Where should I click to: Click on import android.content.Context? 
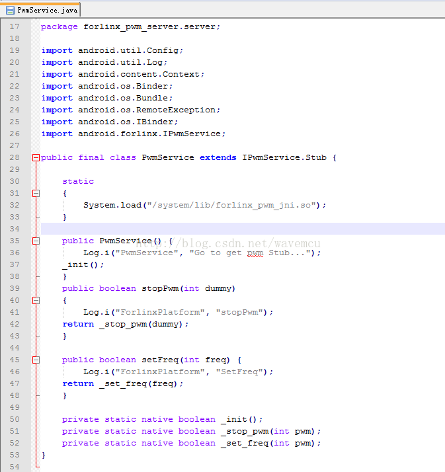click(123, 74)
